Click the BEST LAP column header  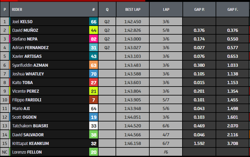[133, 10]
